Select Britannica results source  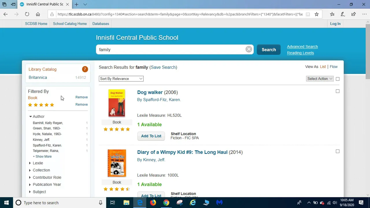[38, 77]
